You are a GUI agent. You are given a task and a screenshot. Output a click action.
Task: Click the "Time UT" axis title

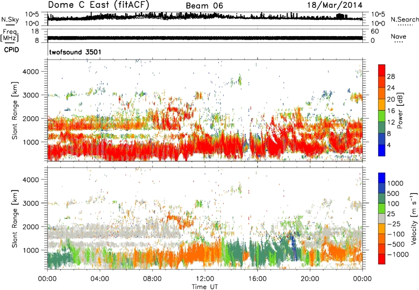click(205, 287)
